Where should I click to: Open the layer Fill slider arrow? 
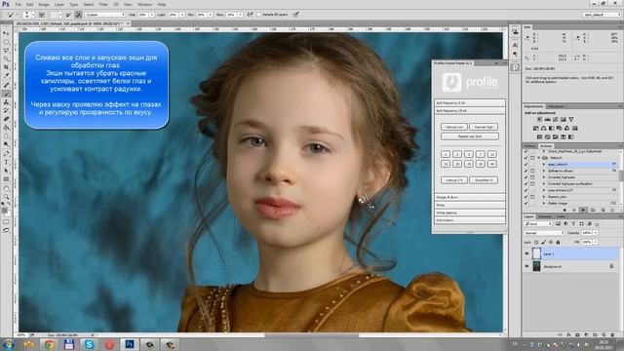596,242
